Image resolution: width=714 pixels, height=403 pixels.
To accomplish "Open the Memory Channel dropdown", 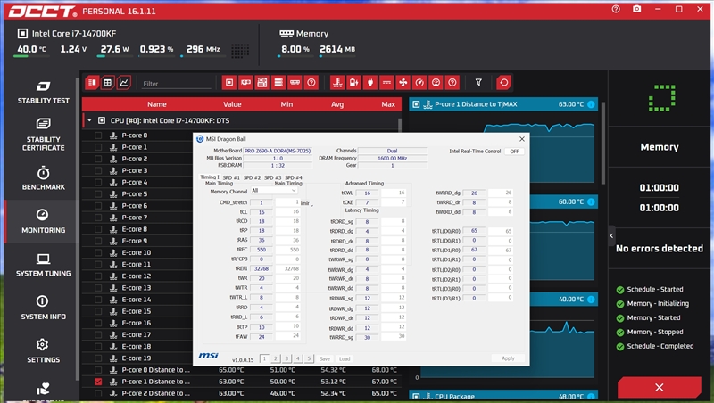I will tap(273, 191).
